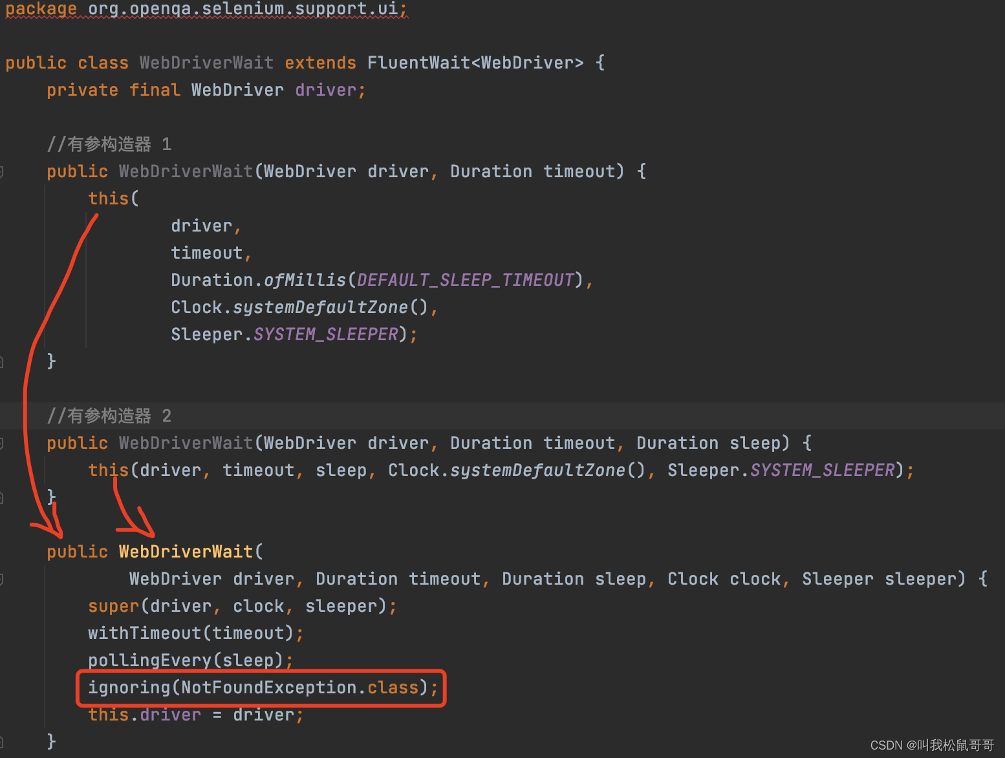1005x758 pixels.
Task: Click FluentWait<WebDriver> in the class declaration
Action: (475, 63)
